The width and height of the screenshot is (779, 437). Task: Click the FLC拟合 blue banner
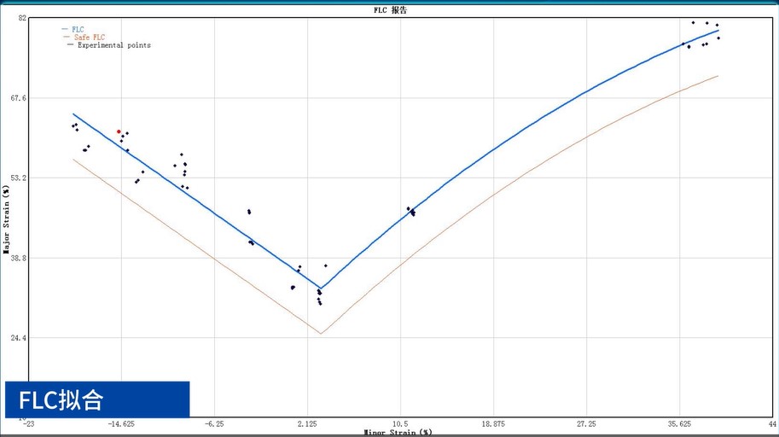tap(97, 399)
